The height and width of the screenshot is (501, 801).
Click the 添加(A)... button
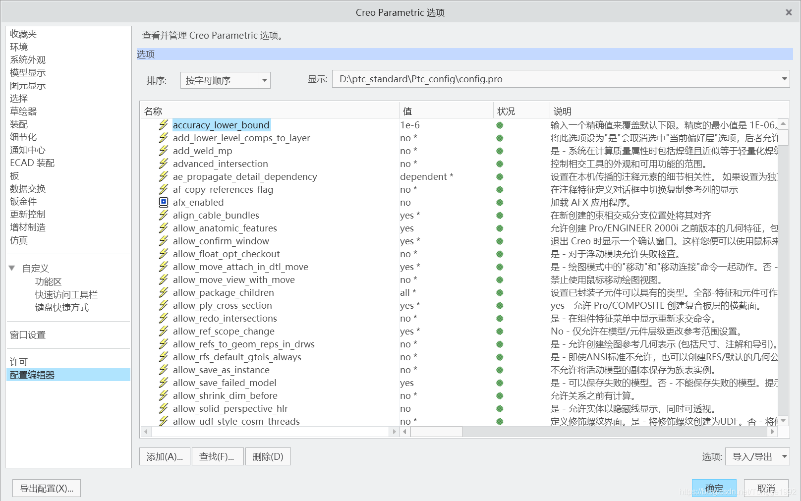(165, 456)
